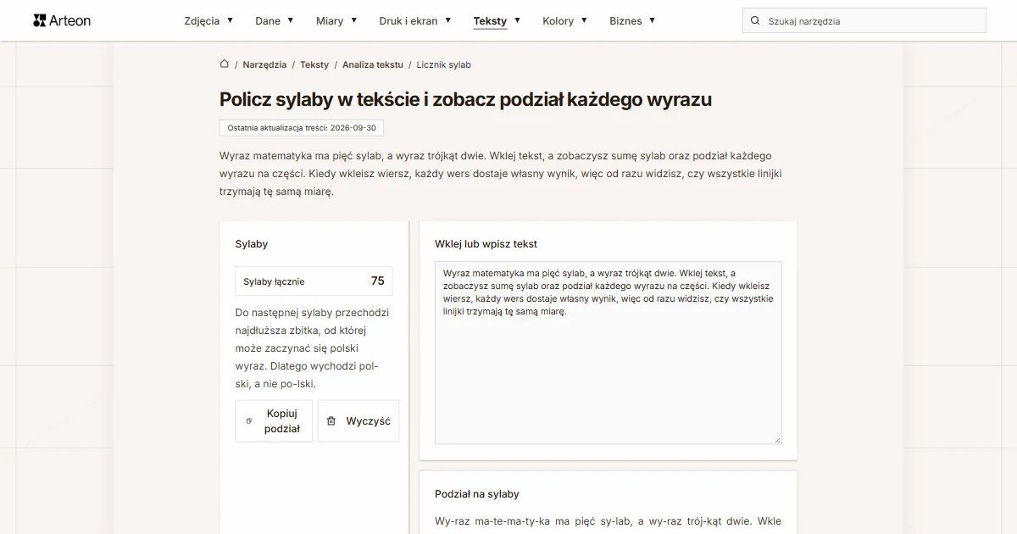The height and width of the screenshot is (534, 1017).
Task: Expand the Miary menu arrow
Action: click(354, 19)
